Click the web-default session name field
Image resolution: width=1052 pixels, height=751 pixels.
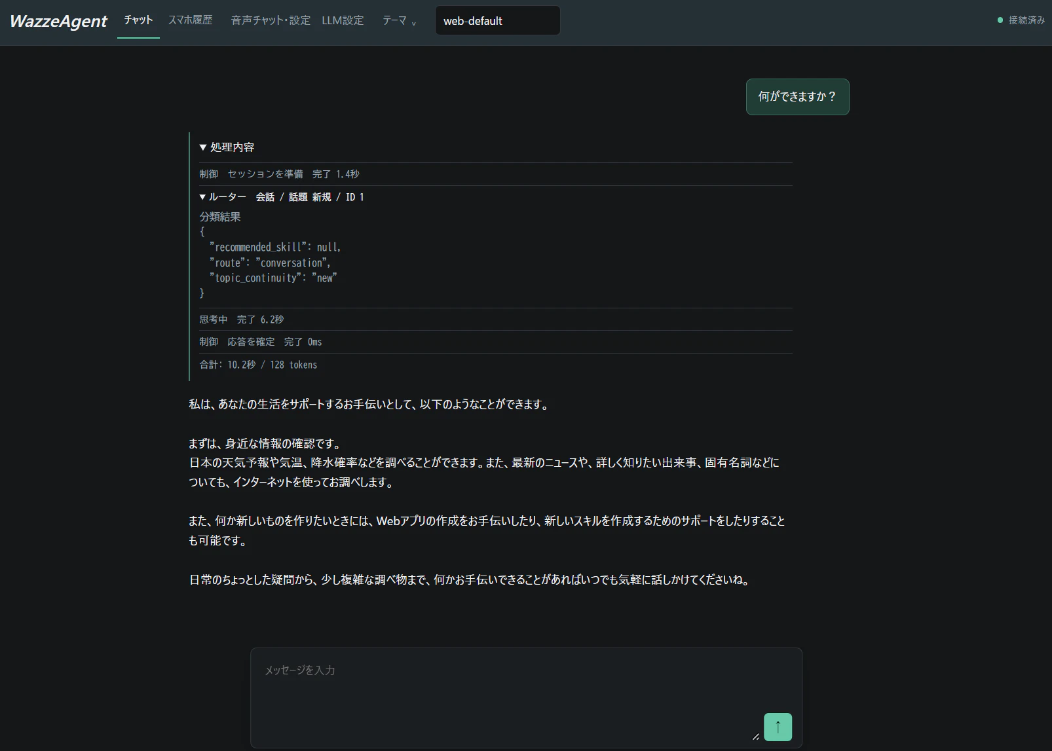pos(498,20)
